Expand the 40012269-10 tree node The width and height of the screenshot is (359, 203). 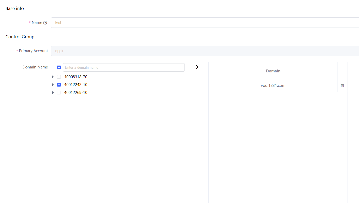[53, 93]
